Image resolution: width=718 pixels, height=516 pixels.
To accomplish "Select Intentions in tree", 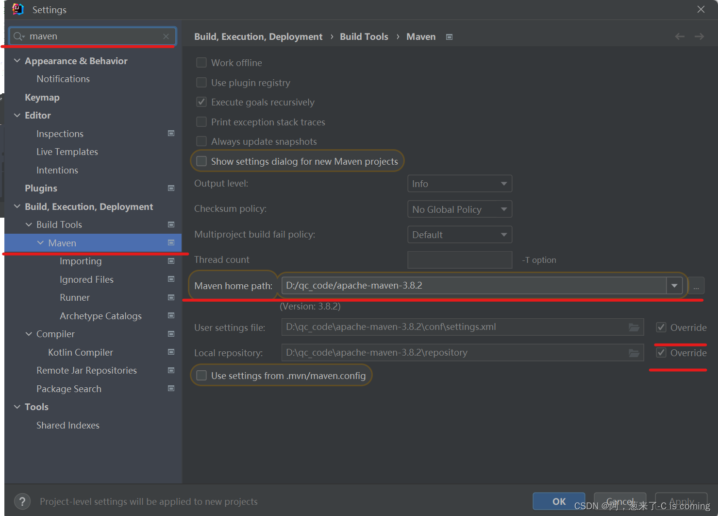I will point(57,170).
